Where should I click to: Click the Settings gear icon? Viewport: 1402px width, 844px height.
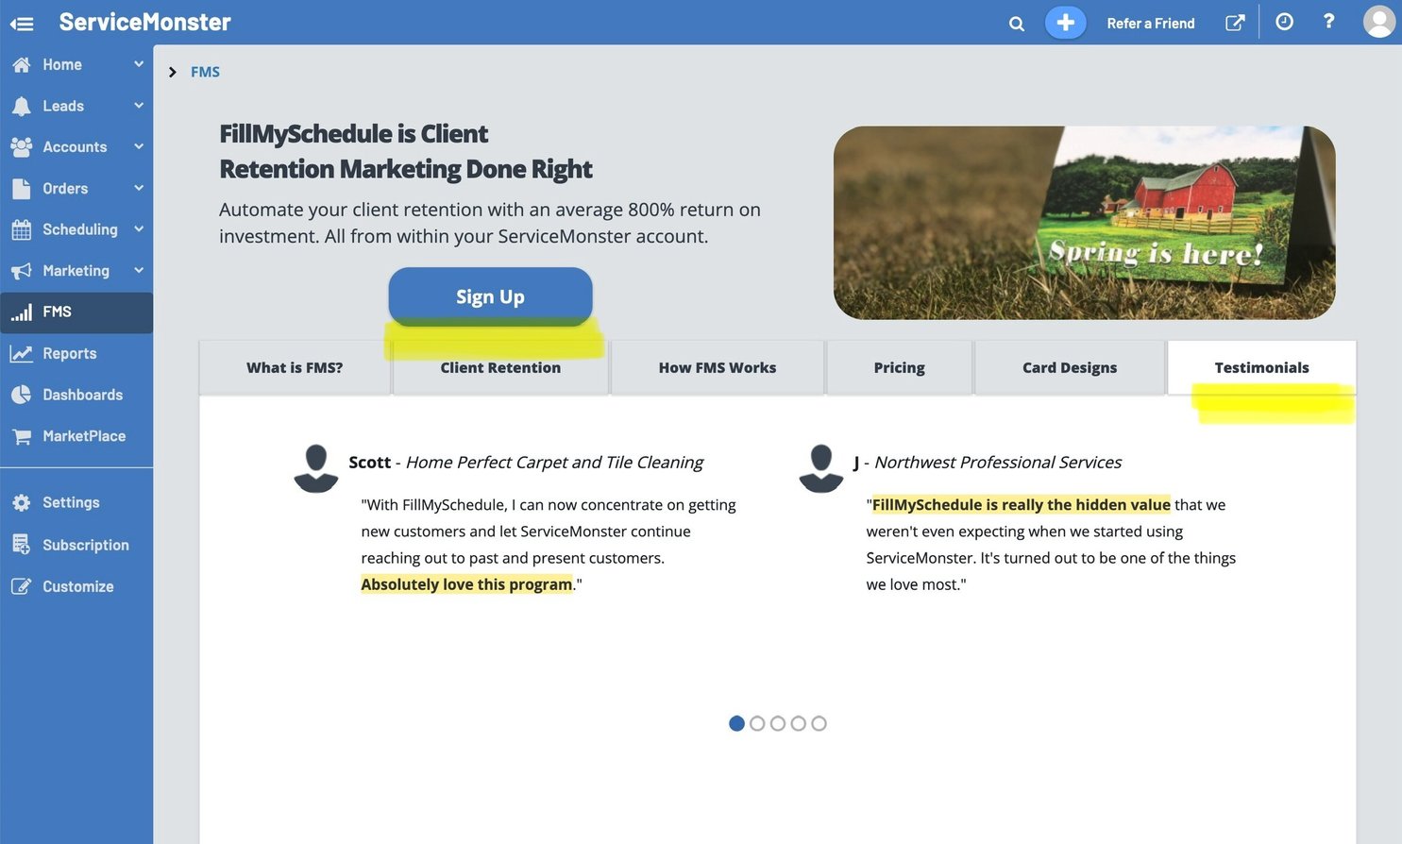coord(21,503)
